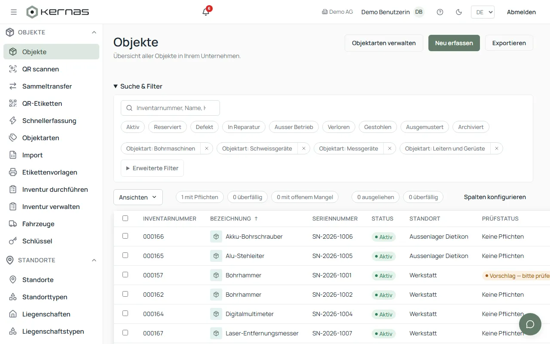Collapse the Suche & Filter section
This screenshot has width=550, height=344.
pyautogui.click(x=138, y=86)
